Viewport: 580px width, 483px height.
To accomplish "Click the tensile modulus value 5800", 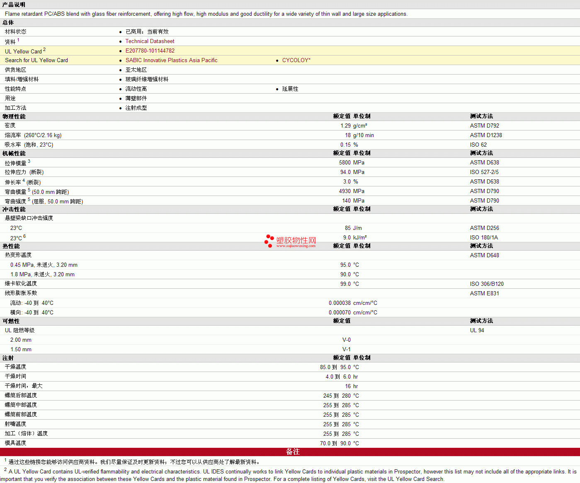I will click(345, 162).
